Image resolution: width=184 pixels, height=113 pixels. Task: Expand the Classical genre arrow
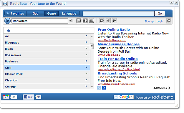pos(86,80)
